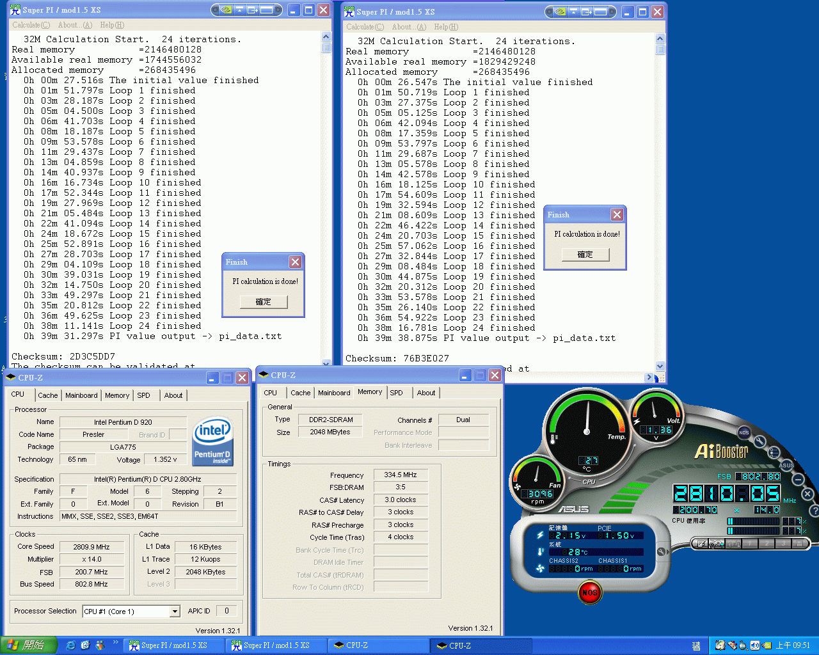Confirm right Finish dialog with 確定 button
Viewport: 819px width, 655px height.
(x=585, y=255)
